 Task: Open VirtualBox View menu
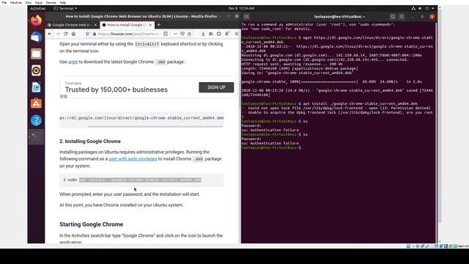coord(28,2)
